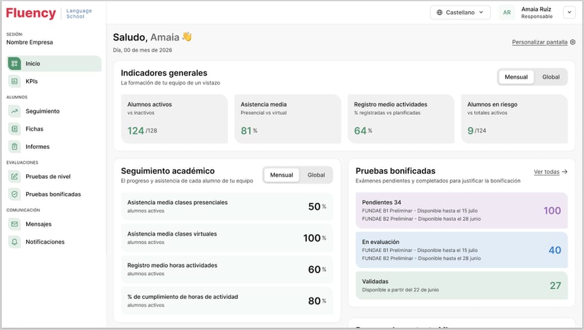Open Pruebas bonificadas menu item
The height and width of the screenshot is (330, 584).
point(54,194)
